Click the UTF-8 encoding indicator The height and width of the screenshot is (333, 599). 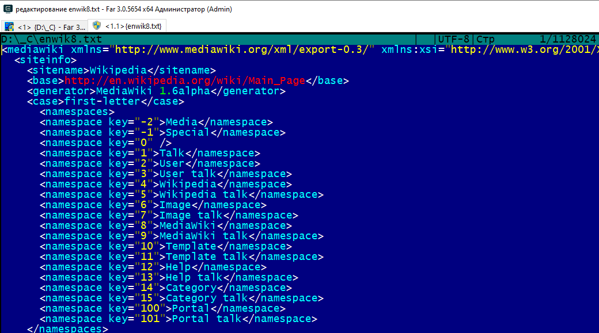[x=453, y=39]
